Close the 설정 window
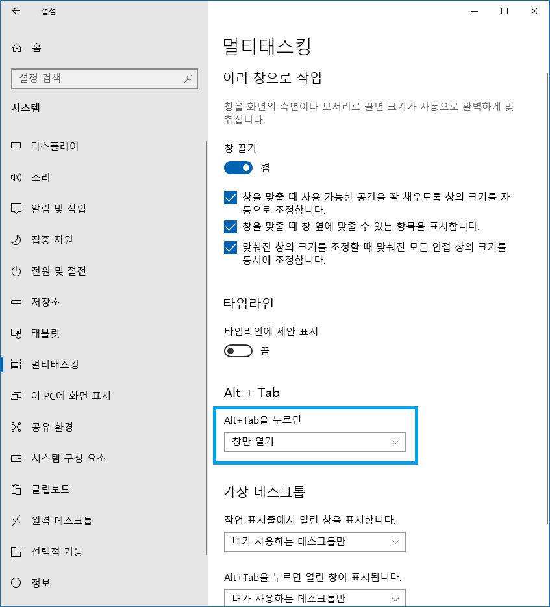This screenshot has width=550, height=607. (x=534, y=11)
